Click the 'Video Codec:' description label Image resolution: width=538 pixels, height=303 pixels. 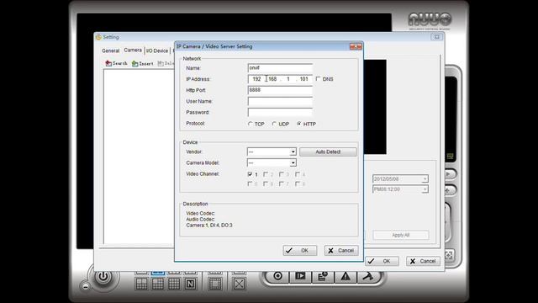pos(200,213)
